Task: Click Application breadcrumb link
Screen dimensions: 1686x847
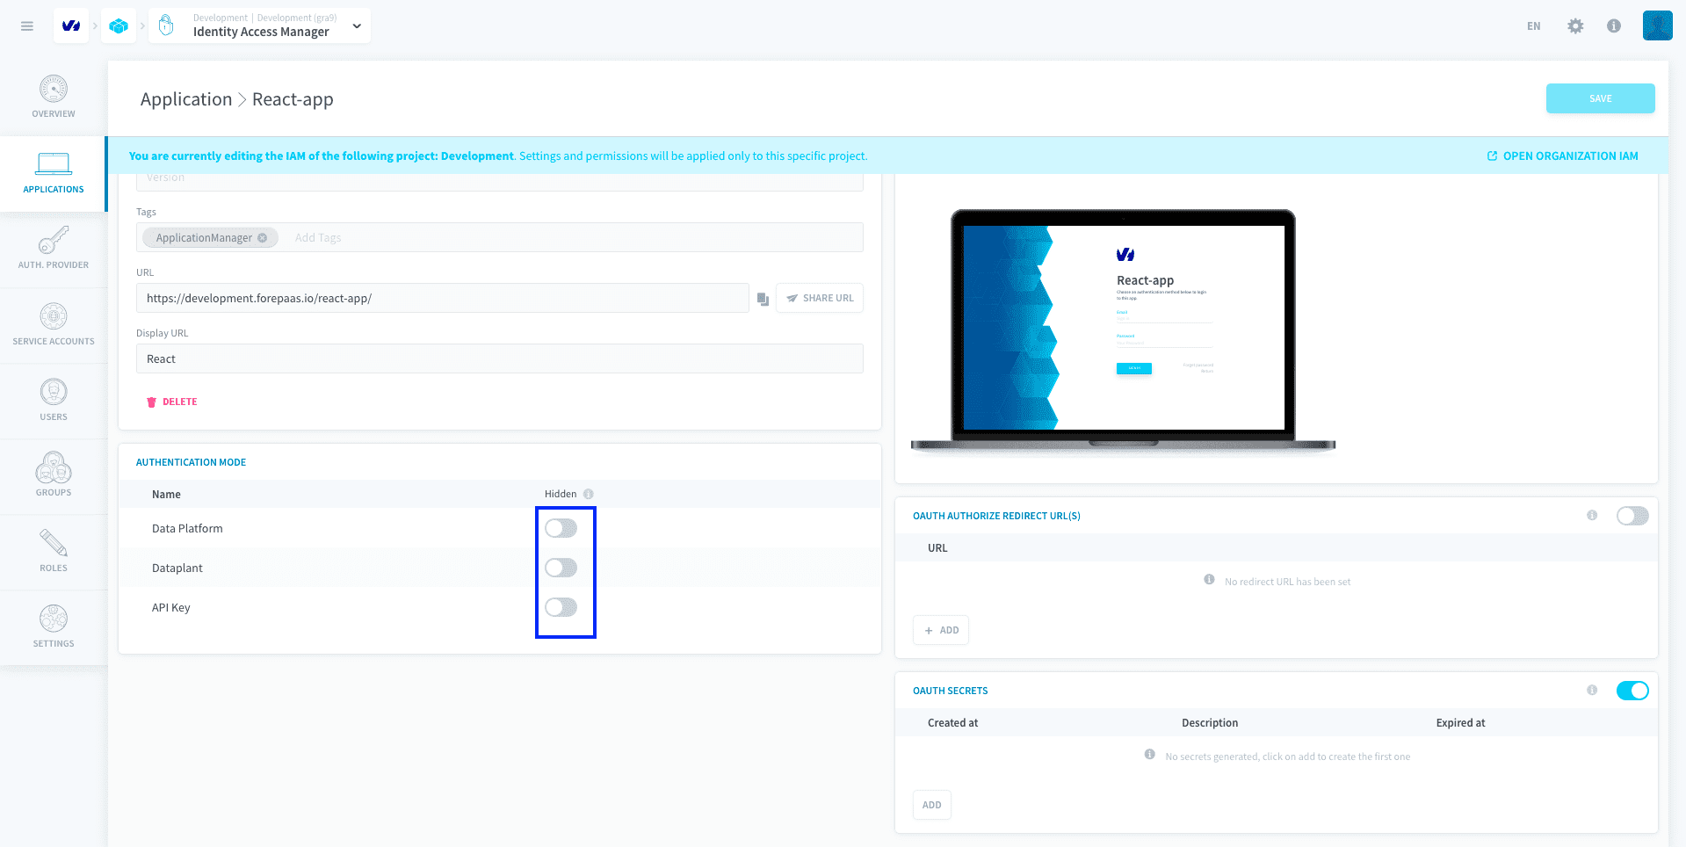Action: [x=186, y=99]
